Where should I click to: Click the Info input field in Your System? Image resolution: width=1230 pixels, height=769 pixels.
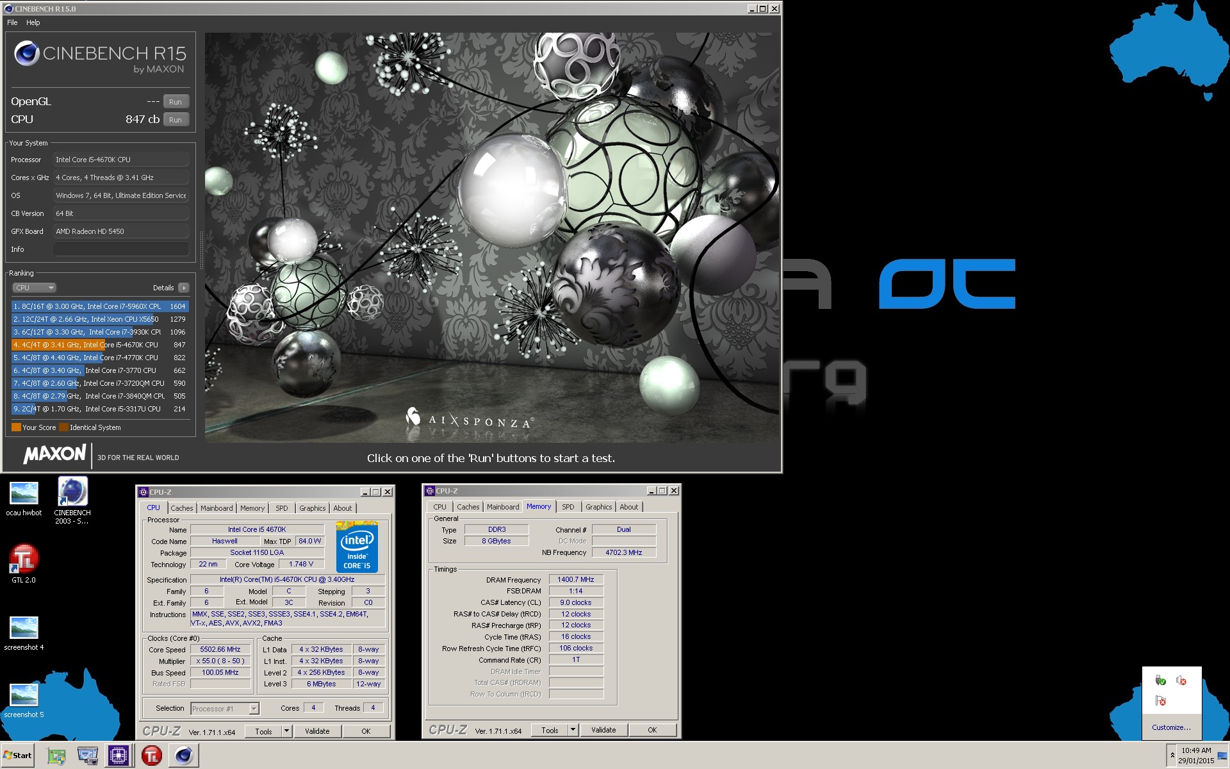121,249
